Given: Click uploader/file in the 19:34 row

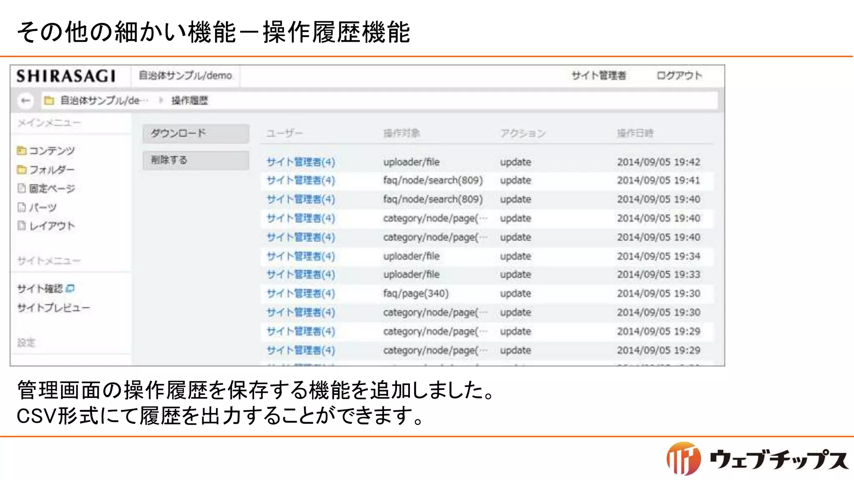Looking at the screenshot, I should click(x=412, y=256).
